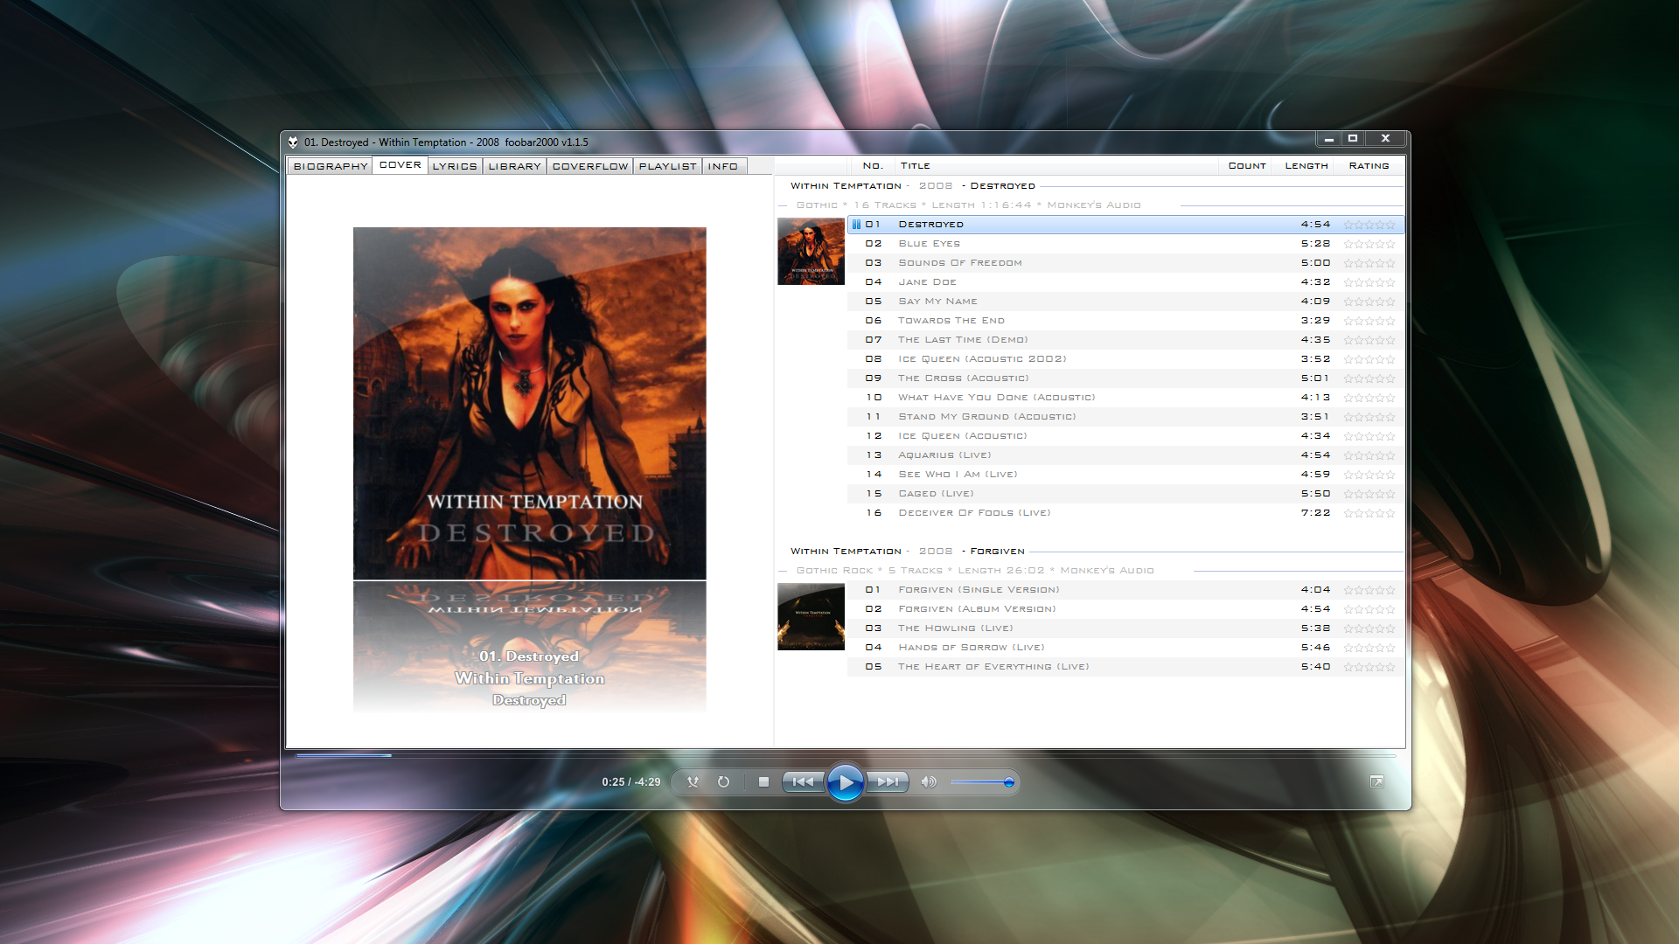Image resolution: width=1679 pixels, height=944 pixels.
Task: Click the big blue Play button
Action: click(845, 782)
